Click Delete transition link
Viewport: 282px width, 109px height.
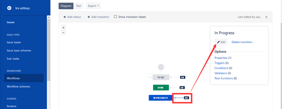click(242, 42)
